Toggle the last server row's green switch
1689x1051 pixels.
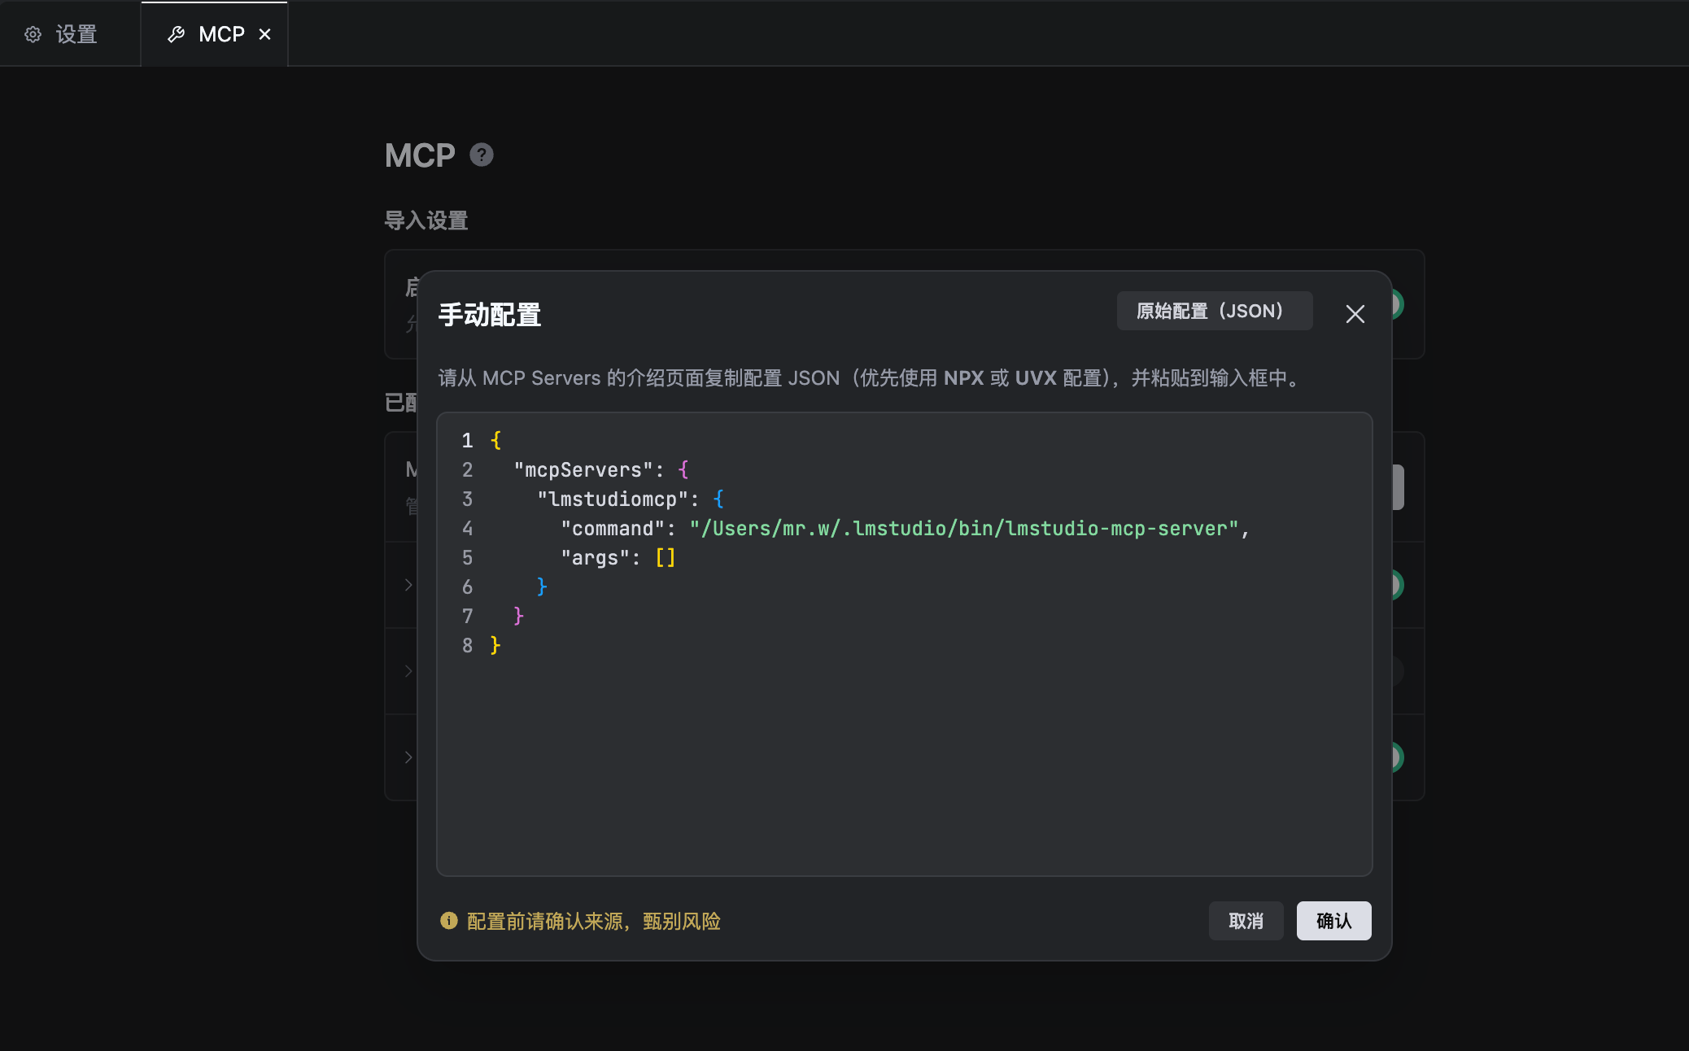[x=1398, y=757]
